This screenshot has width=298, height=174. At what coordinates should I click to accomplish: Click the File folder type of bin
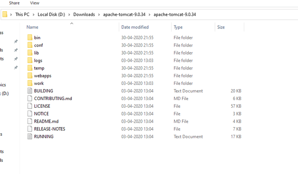pyautogui.click(x=183, y=37)
